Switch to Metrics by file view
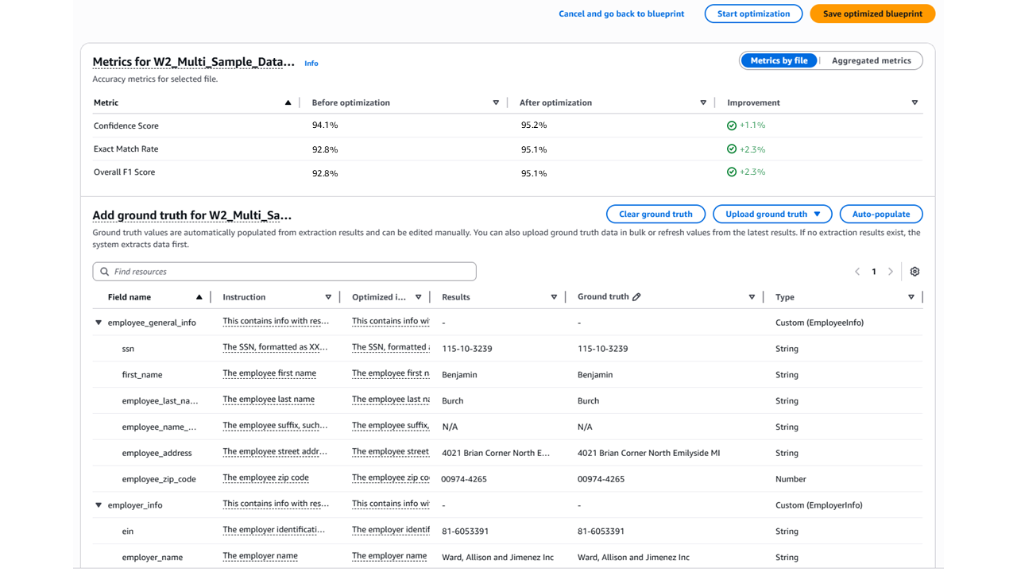1017x572 pixels. point(779,60)
